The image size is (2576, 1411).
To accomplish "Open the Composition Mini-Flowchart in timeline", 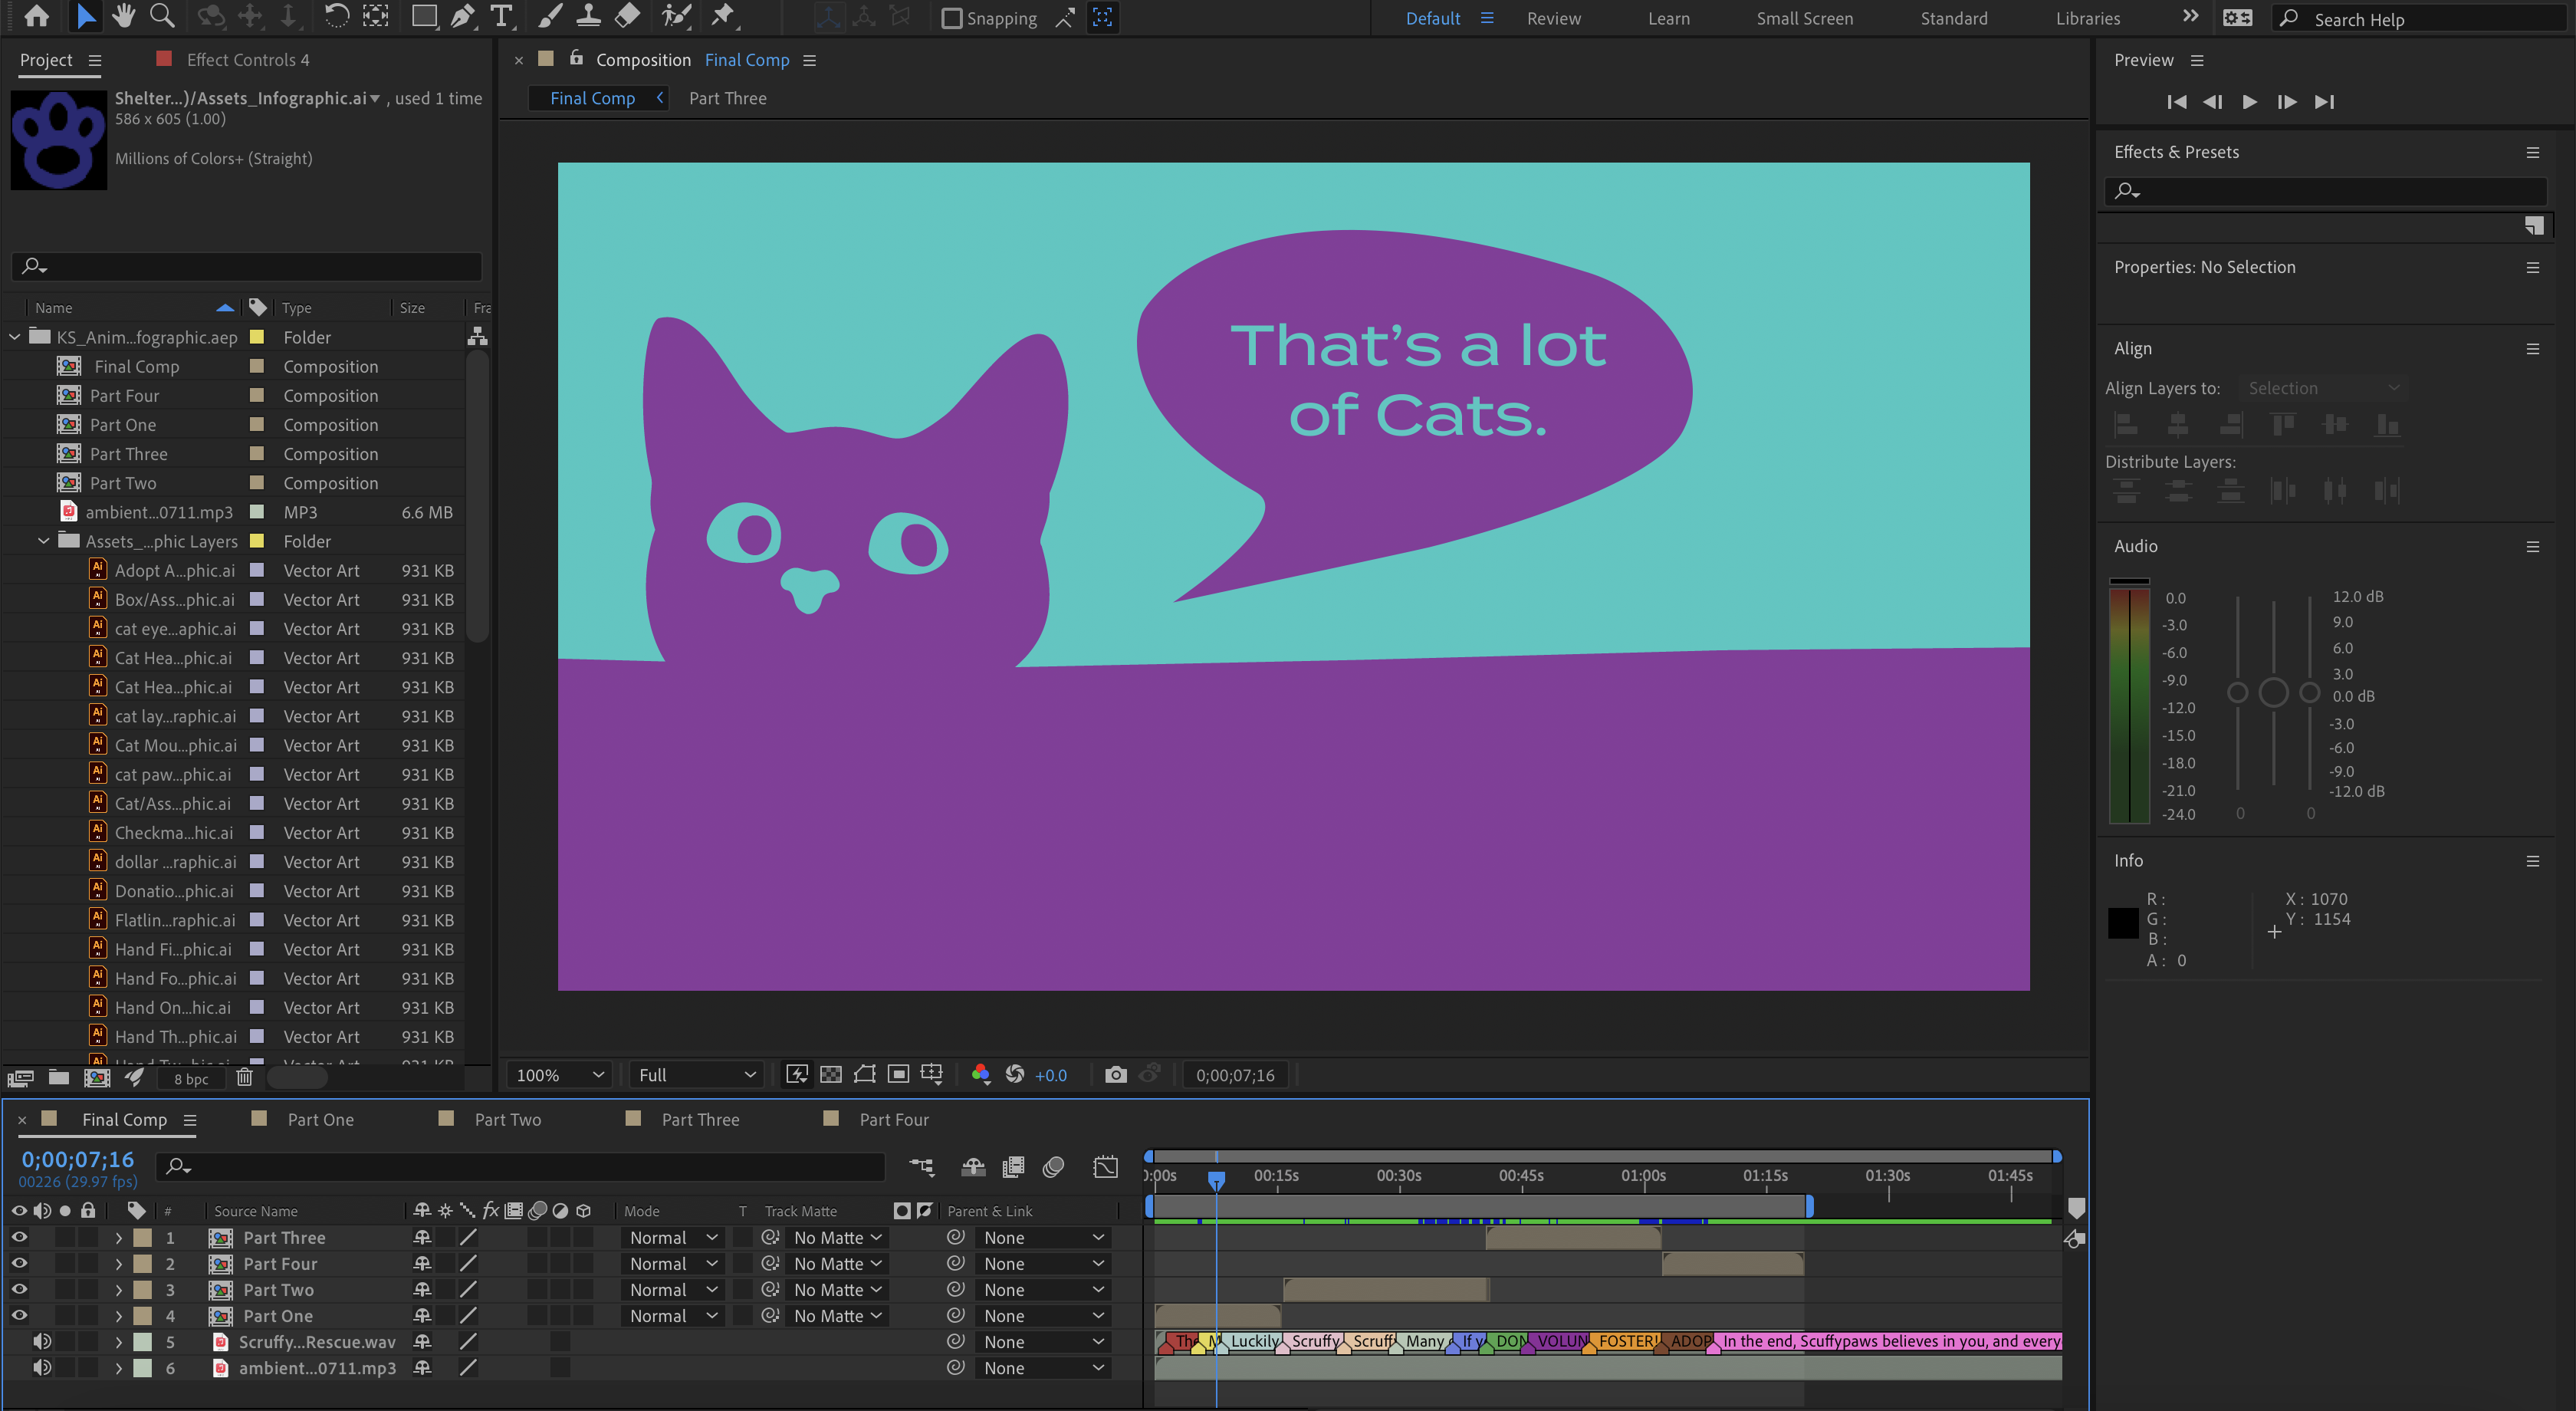I will click(921, 1166).
